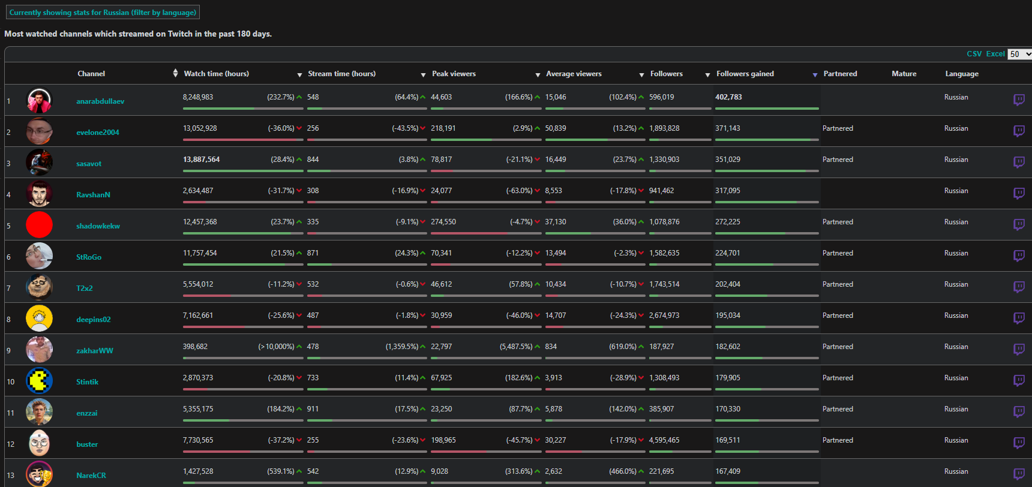Click followers gained value 402,783
Viewport: 1032px width, 487px height.
coord(728,97)
